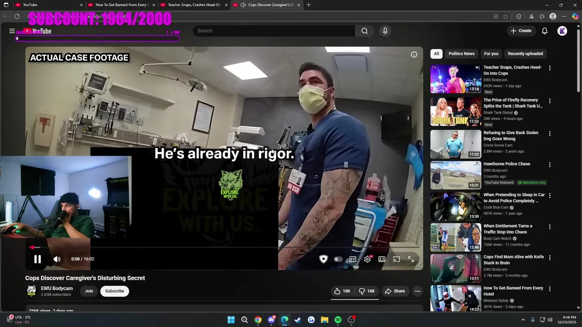Open options for Pretending to Sleep video
The height and width of the screenshot is (327, 582).
tap(550, 196)
